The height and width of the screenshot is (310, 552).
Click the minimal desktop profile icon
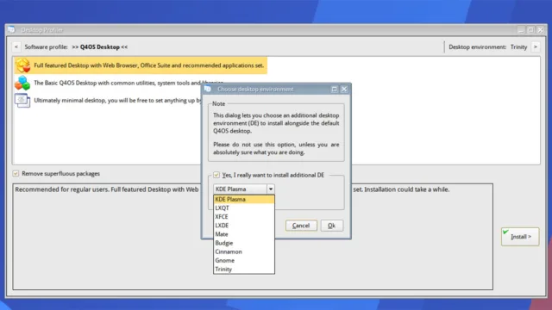pos(22,101)
